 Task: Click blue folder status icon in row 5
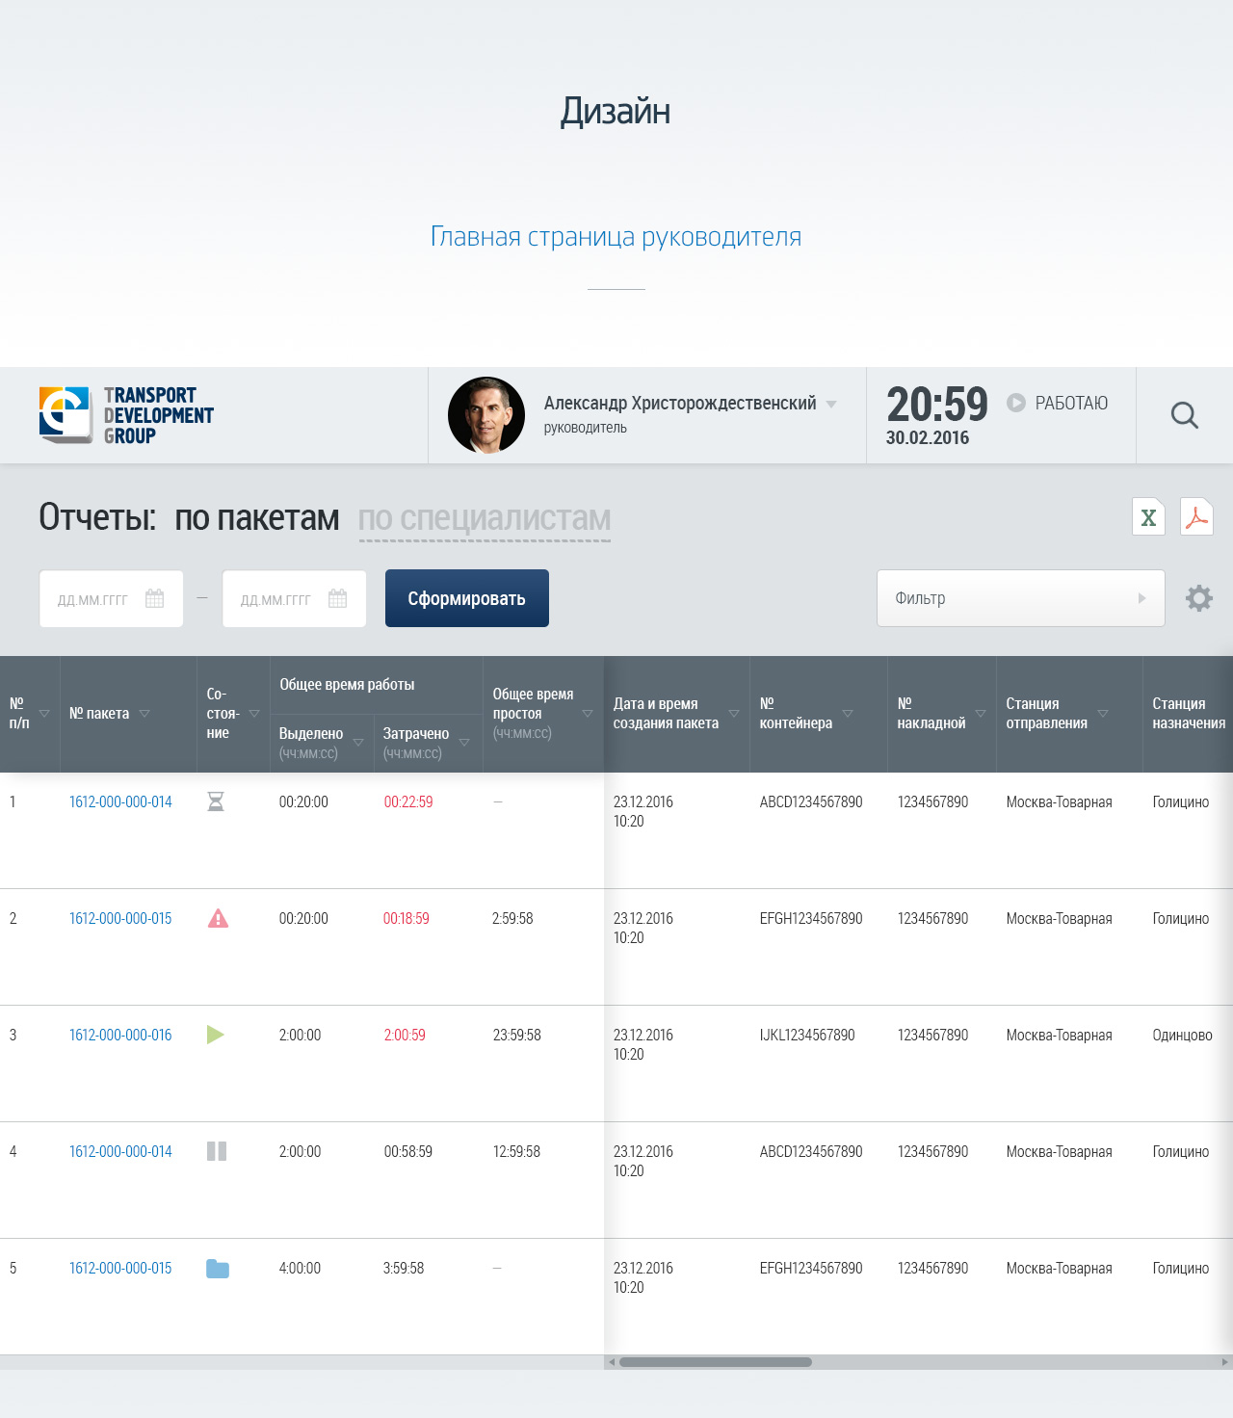pyautogui.click(x=218, y=1269)
